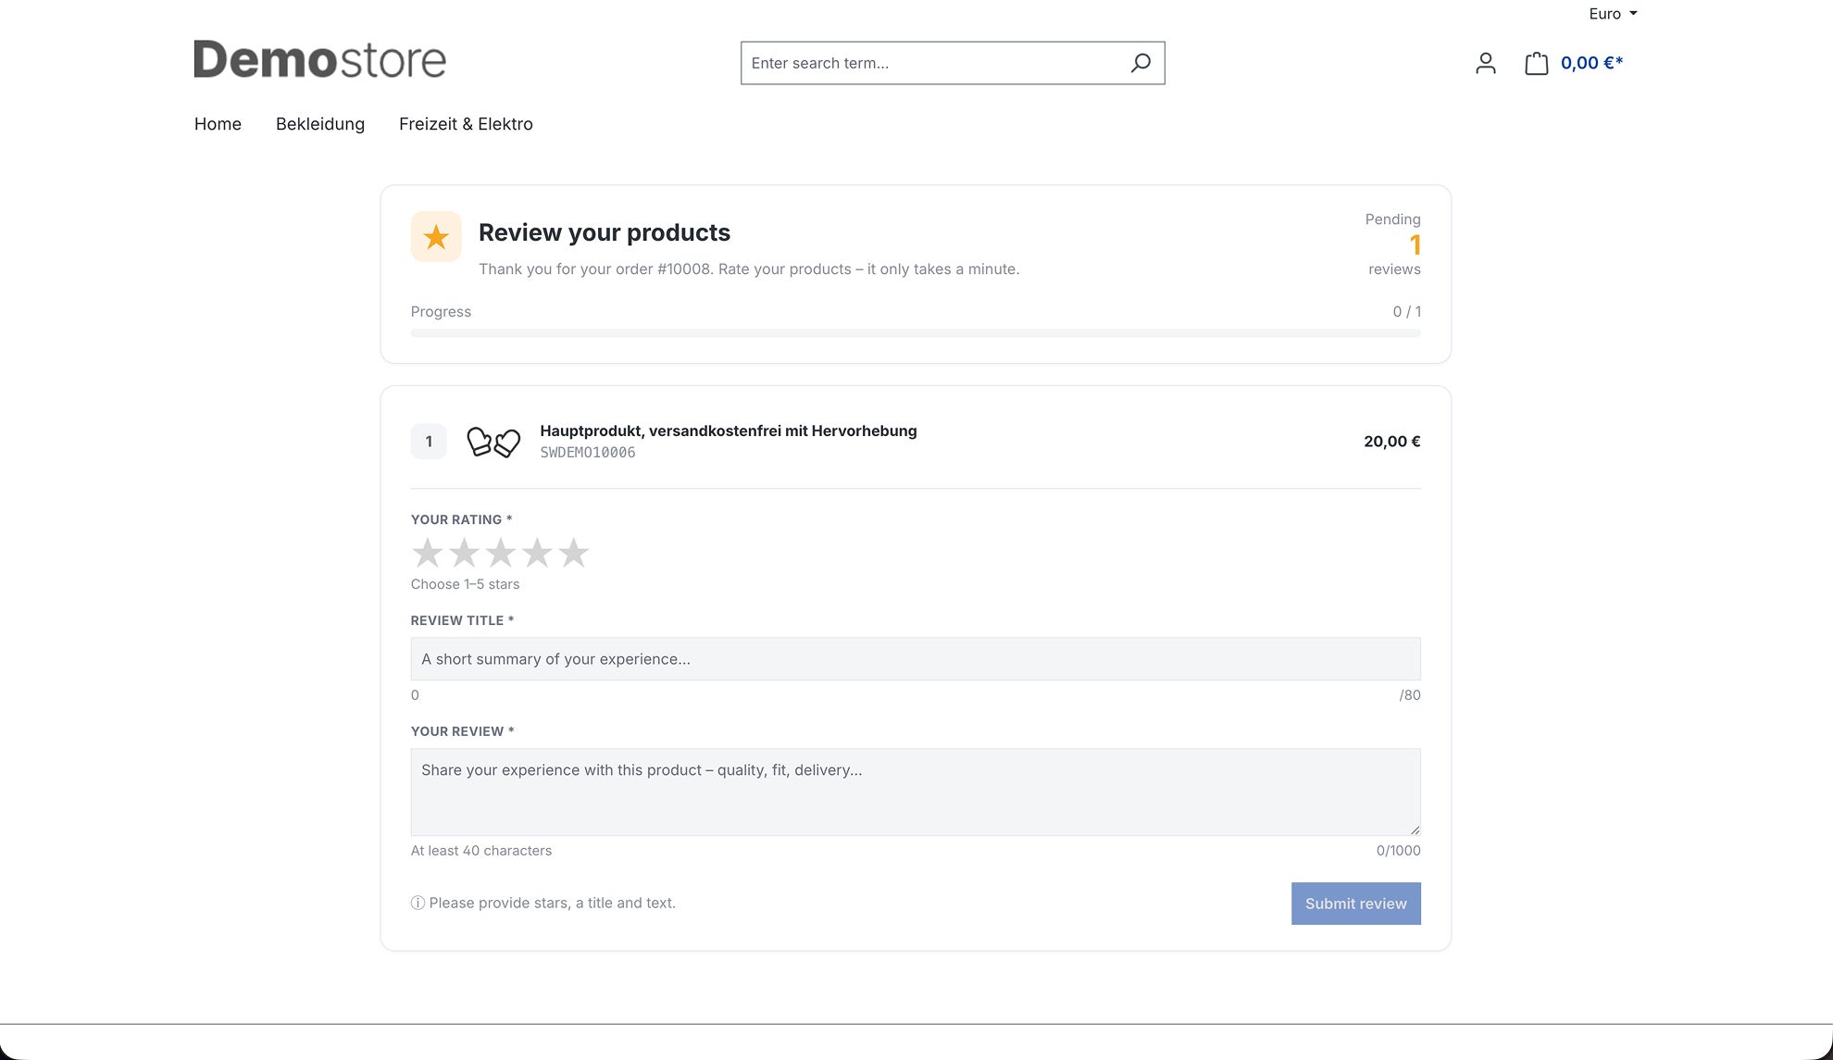Expand the Euro currency dropdown
The height and width of the screenshot is (1060, 1833).
pyautogui.click(x=1613, y=14)
